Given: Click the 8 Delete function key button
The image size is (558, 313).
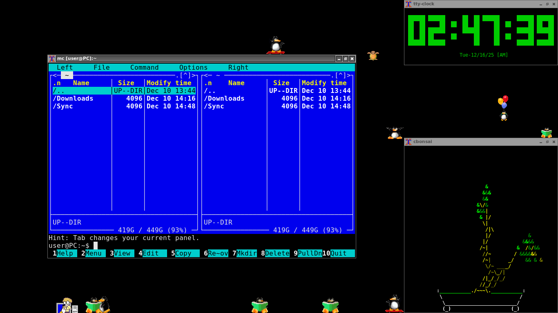Looking at the screenshot, I should point(275,253).
